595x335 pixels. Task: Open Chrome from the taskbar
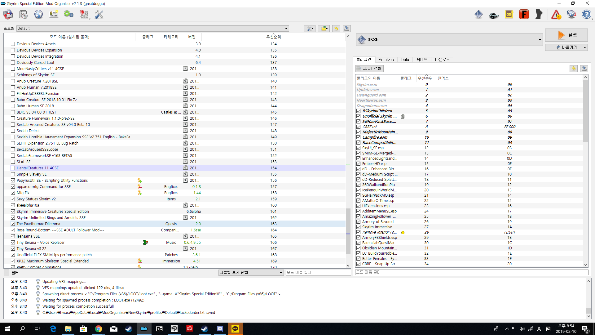point(99,329)
